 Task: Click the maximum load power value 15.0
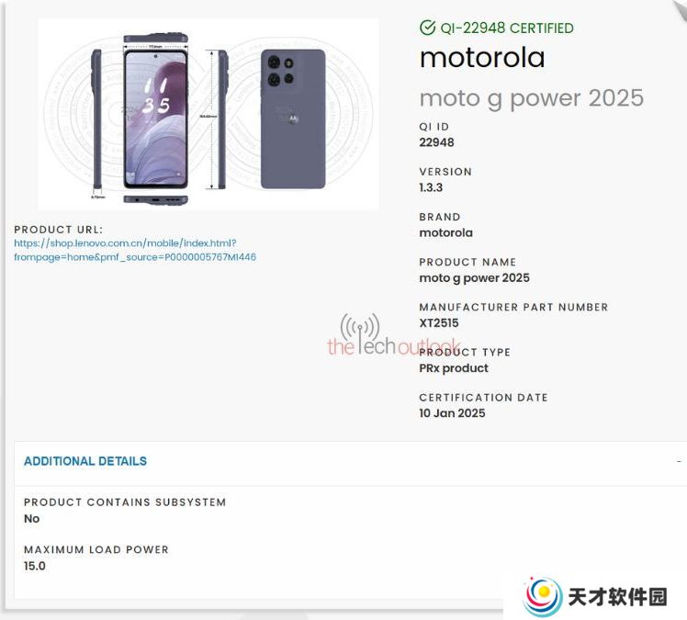point(35,566)
